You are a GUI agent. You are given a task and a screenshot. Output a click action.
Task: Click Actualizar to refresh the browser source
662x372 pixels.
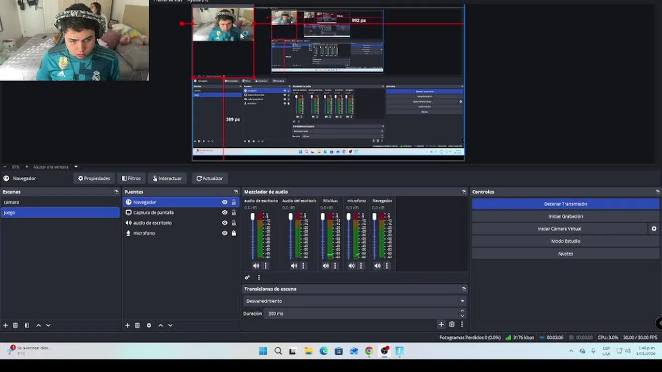pyautogui.click(x=209, y=178)
